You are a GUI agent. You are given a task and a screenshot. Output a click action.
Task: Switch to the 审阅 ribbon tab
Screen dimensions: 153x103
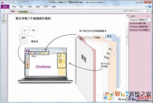(46, 7)
